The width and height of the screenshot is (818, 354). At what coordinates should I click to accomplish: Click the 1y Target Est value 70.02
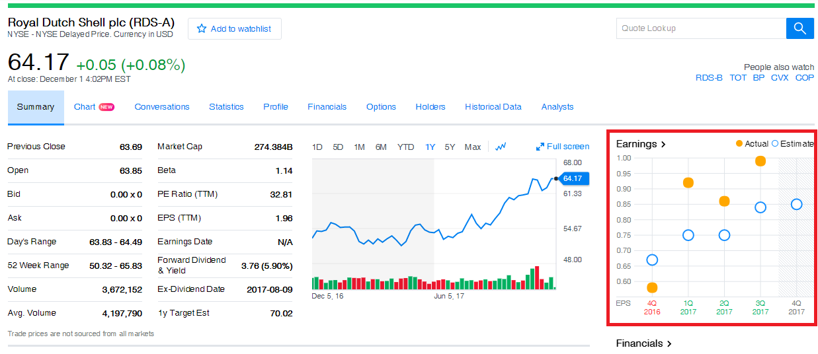click(x=282, y=313)
